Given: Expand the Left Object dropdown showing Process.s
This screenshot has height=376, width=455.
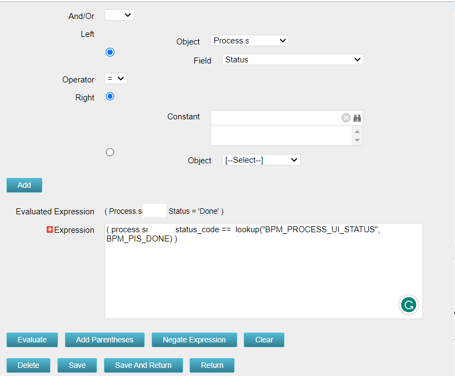Looking at the screenshot, I should pos(250,41).
